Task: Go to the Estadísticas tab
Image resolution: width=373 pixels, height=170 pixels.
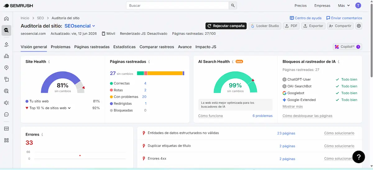Action: click(x=125, y=47)
